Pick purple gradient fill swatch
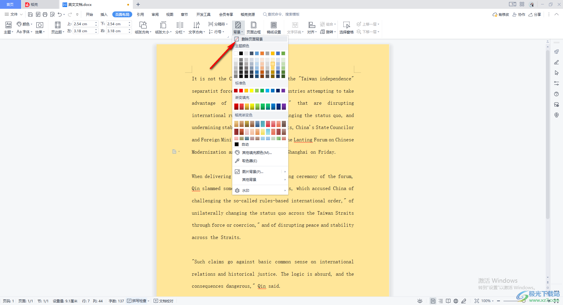The height and width of the screenshot is (305, 563). point(284,106)
